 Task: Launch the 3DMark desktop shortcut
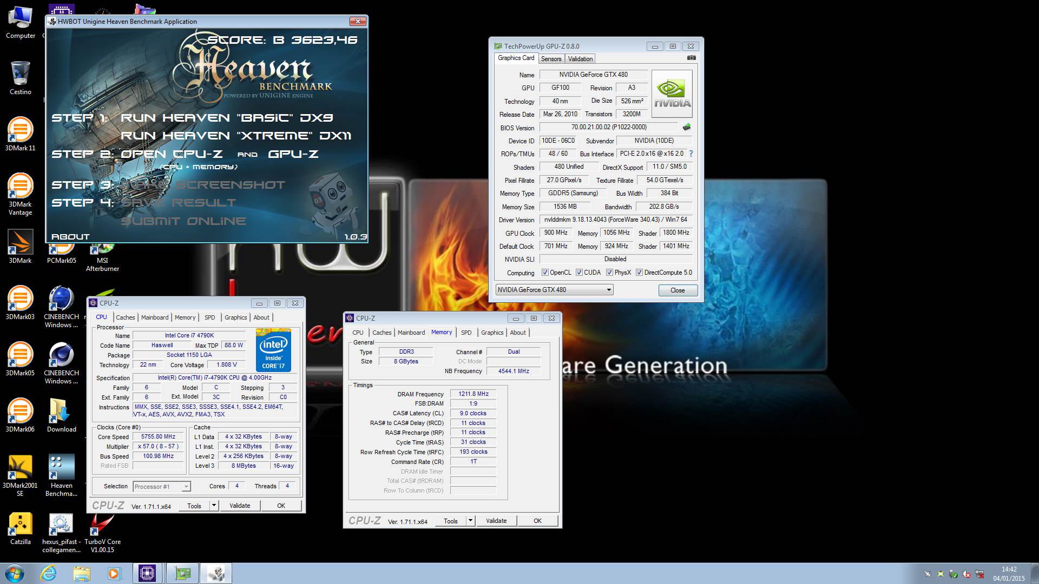[21, 247]
